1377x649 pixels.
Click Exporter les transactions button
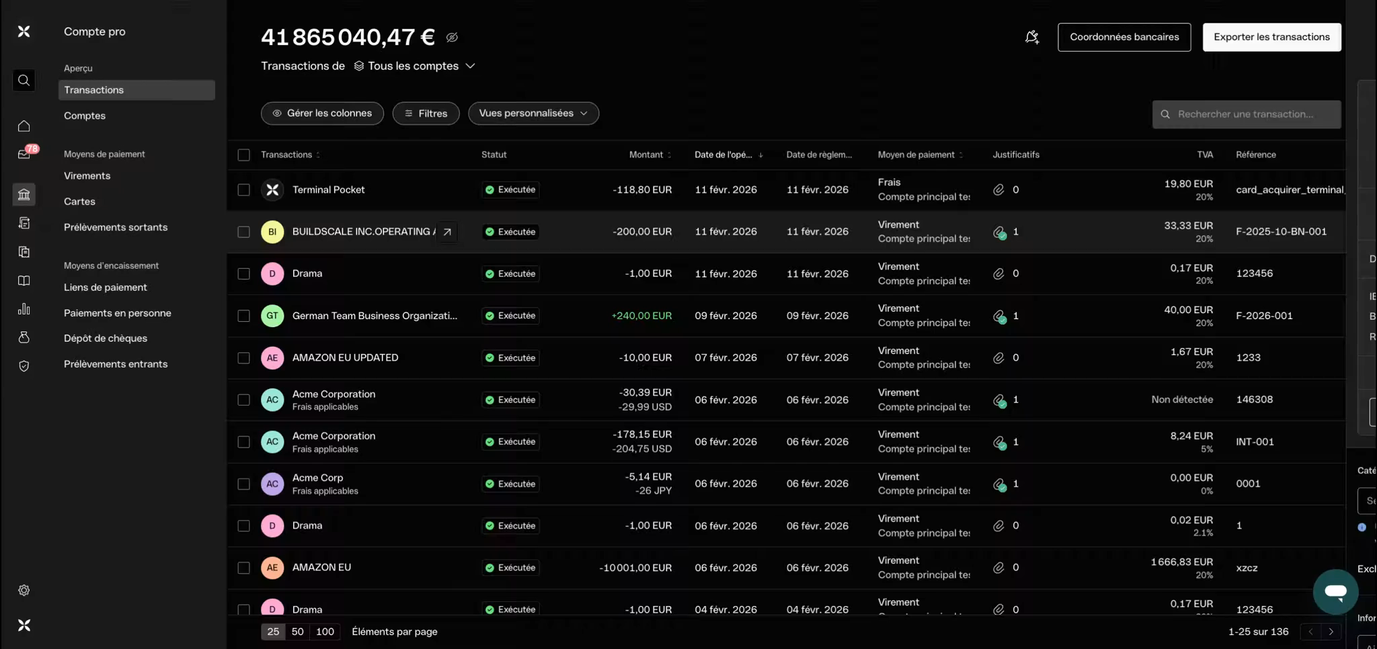[1271, 37]
